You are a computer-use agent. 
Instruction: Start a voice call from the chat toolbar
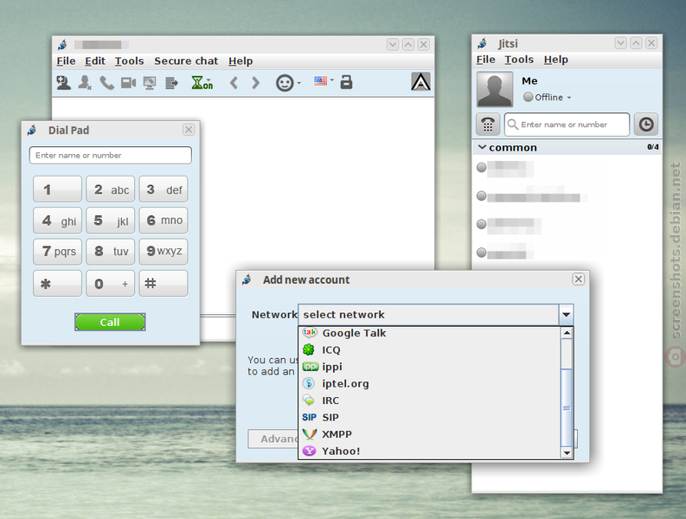106,82
